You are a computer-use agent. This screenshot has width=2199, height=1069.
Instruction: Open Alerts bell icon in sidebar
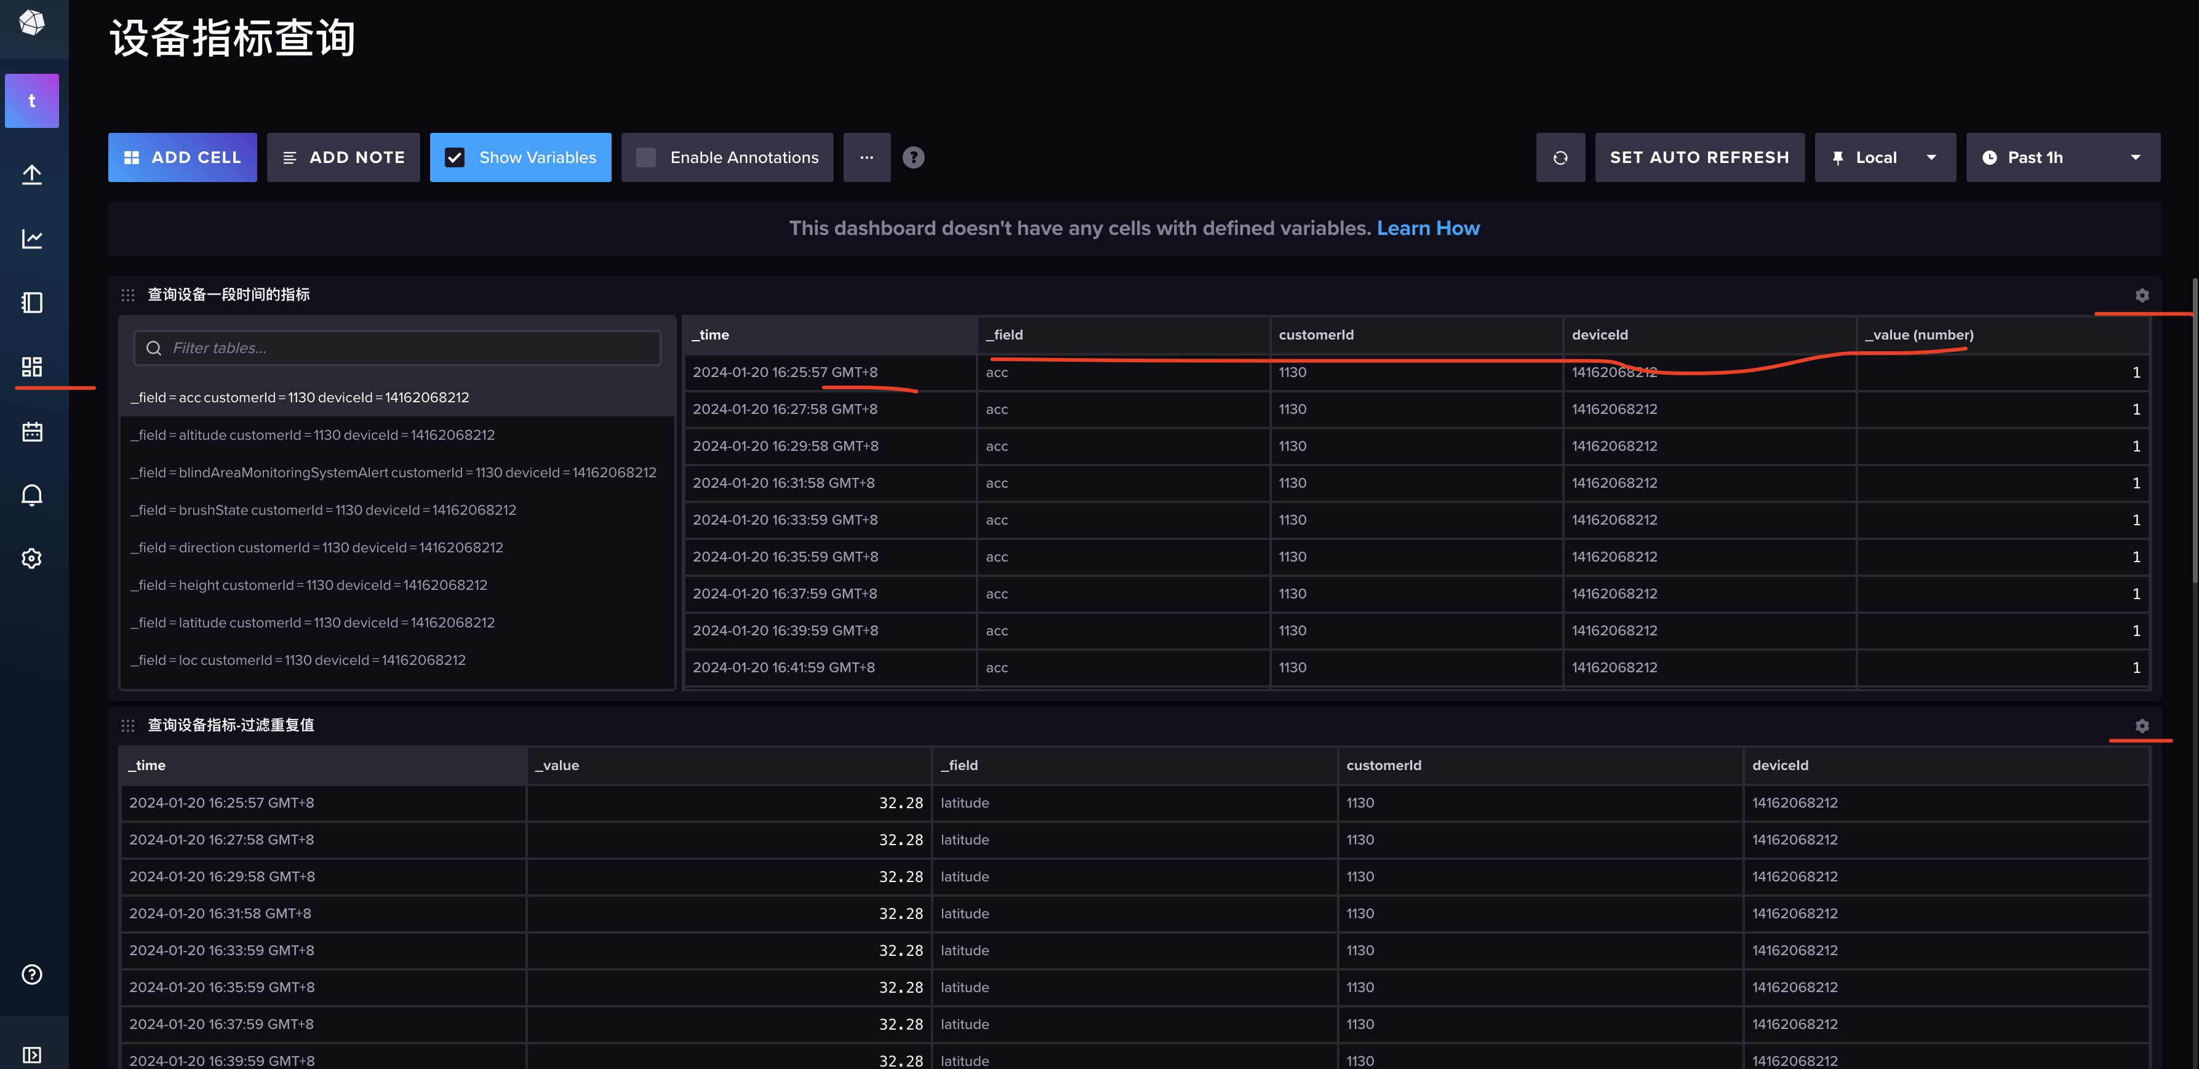click(31, 495)
